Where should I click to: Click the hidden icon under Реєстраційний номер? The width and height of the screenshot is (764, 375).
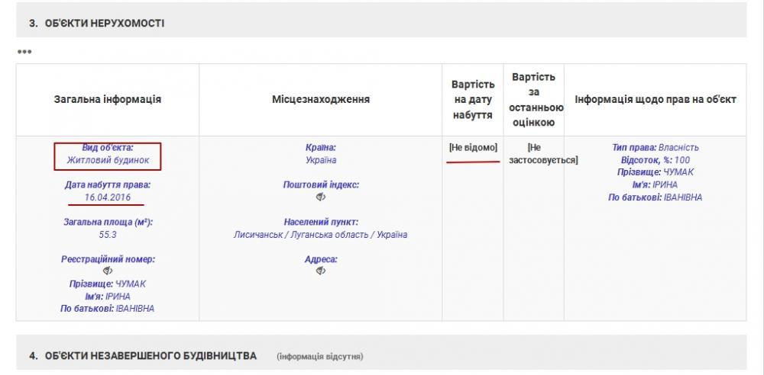coord(108,271)
